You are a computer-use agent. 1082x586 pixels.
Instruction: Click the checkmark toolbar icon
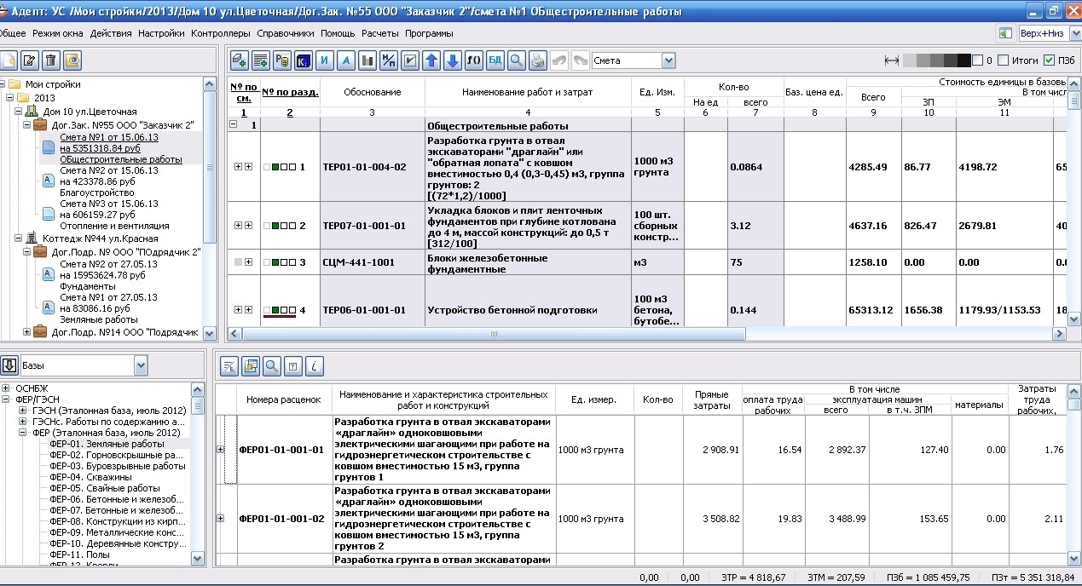click(x=410, y=60)
